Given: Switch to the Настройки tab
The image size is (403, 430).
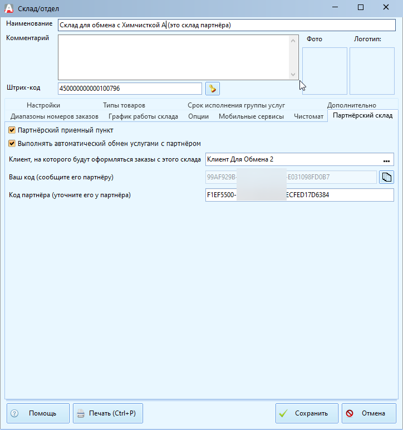Looking at the screenshot, I should click(43, 105).
